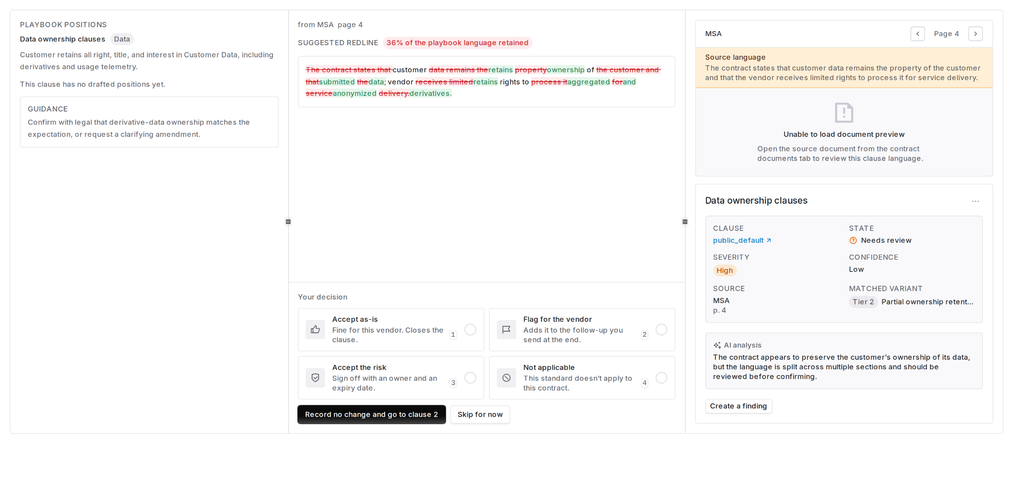This screenshot has width=1013, height=482.
Task: Open the Data ownership clauses ellipsis menu
Action: [975, 201]
